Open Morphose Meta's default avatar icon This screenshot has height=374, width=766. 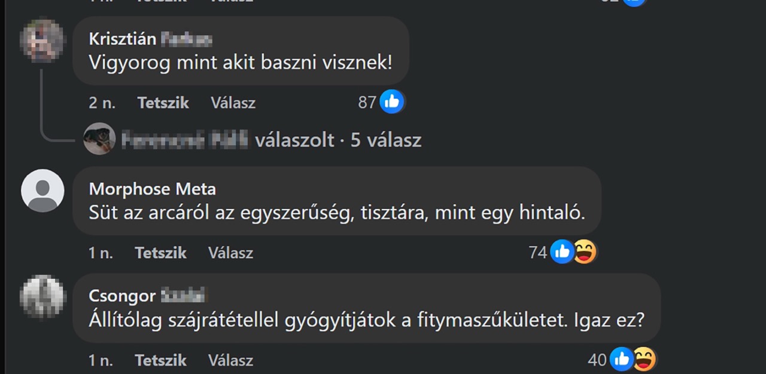42,191
